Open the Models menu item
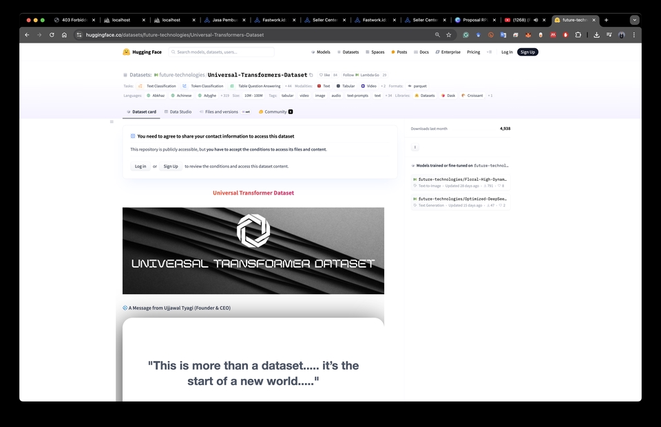Viewport: 661px width, 427px height. (x=320, y=52)
